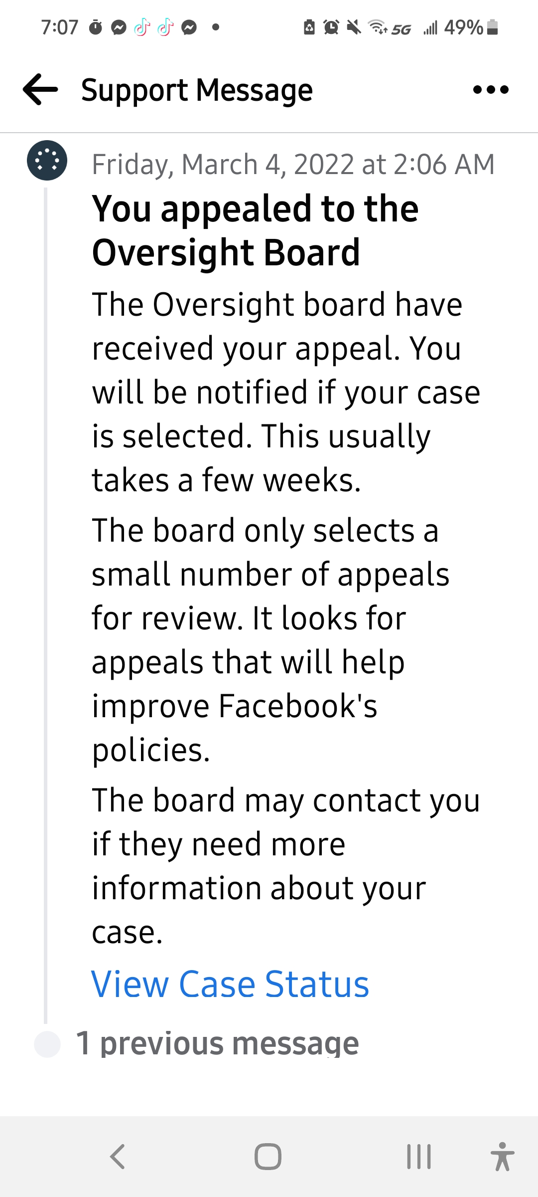This screenshot has width=538, height=1197.
Task: Tap the 5G network indicator
Action: [x=401, y=27]
